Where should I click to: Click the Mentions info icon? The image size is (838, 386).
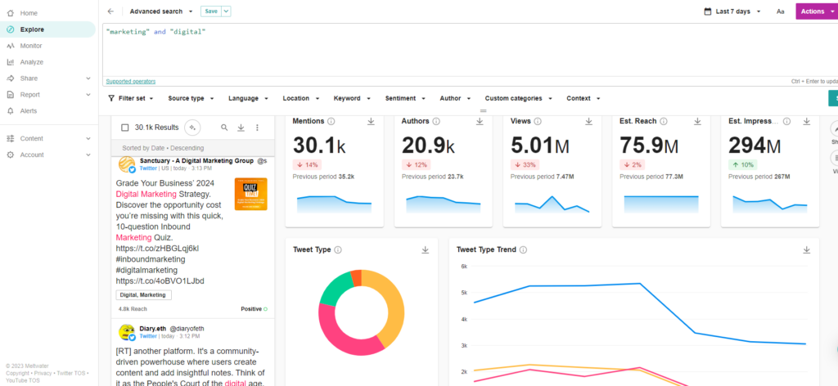[x=331, y=122]
